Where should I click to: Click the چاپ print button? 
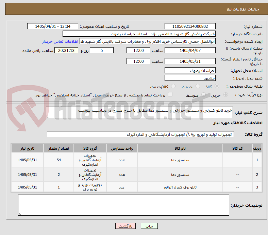(x=149, y=226)
